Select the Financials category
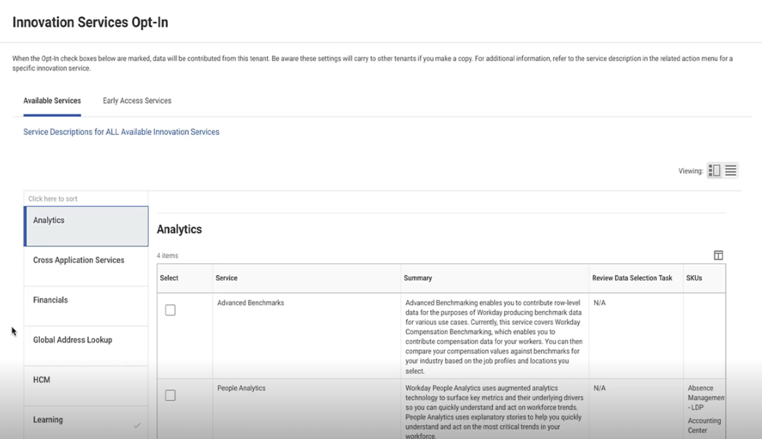 pos(86,306)
